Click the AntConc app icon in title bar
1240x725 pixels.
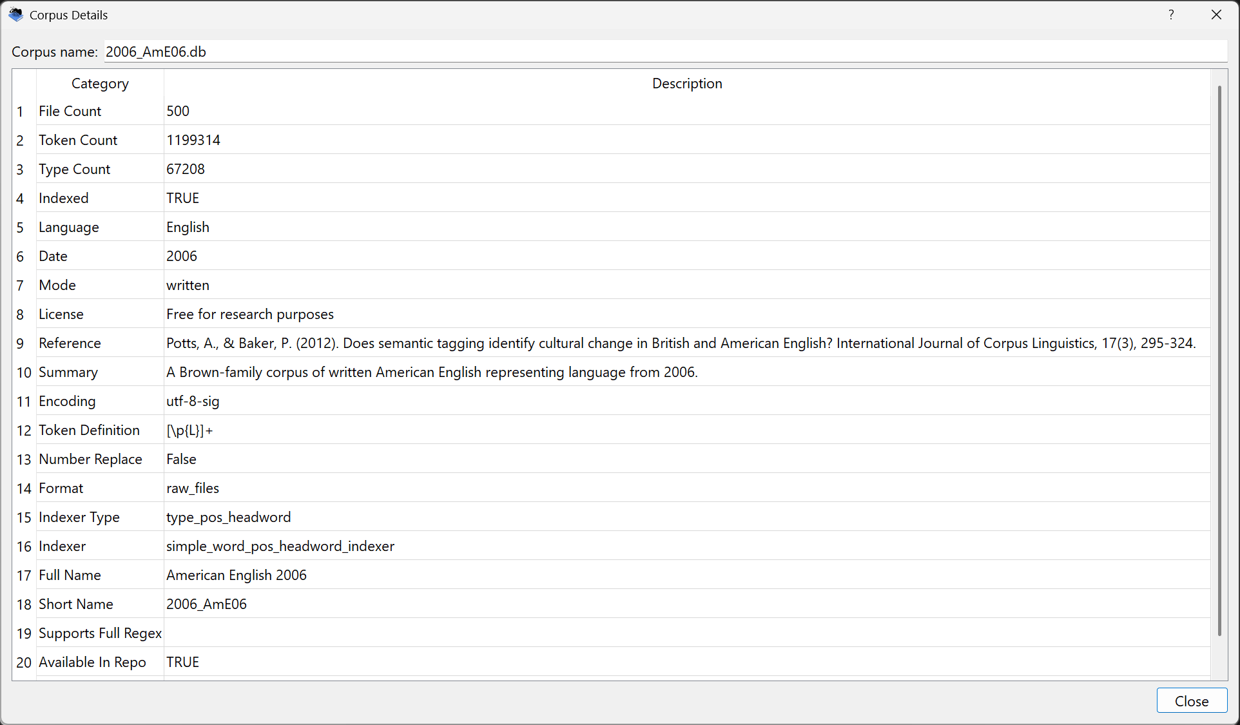pos(15,14)
